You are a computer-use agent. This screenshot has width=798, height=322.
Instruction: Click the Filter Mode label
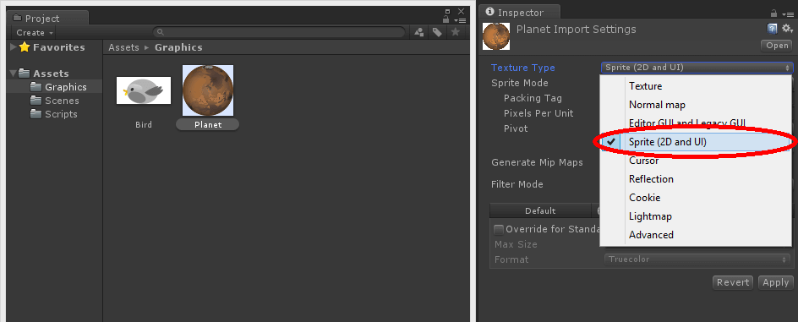coord(517,184)
